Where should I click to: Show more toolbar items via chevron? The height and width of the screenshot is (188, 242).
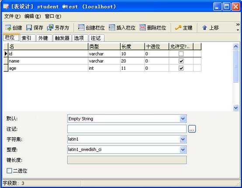pyautogui.click(x=238, y=24)
